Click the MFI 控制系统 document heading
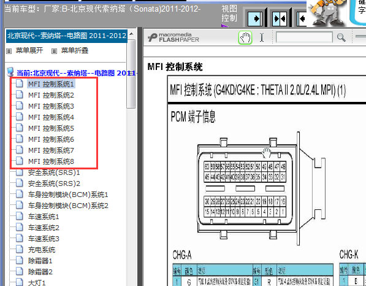366x286 pixels. 175,67
